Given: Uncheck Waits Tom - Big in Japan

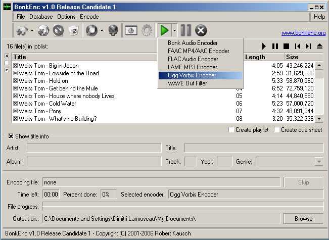Looking at the screenshot, I should 15,66.
